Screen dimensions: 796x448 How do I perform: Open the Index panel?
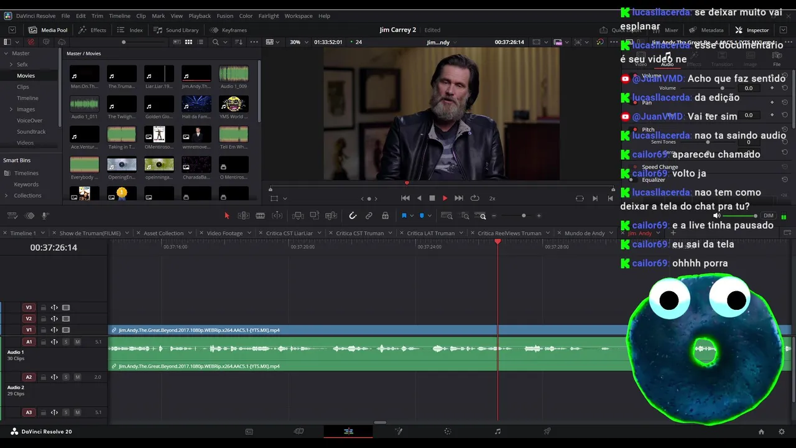click(x=130, y=30)
